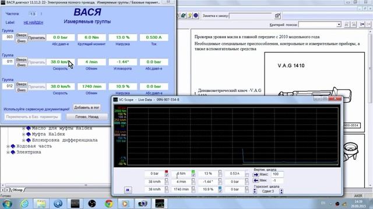Enable the 1740 /min trace checkbox in VC-Scope
The height and width of the screenshot is (209, 373).
[193, 191]
